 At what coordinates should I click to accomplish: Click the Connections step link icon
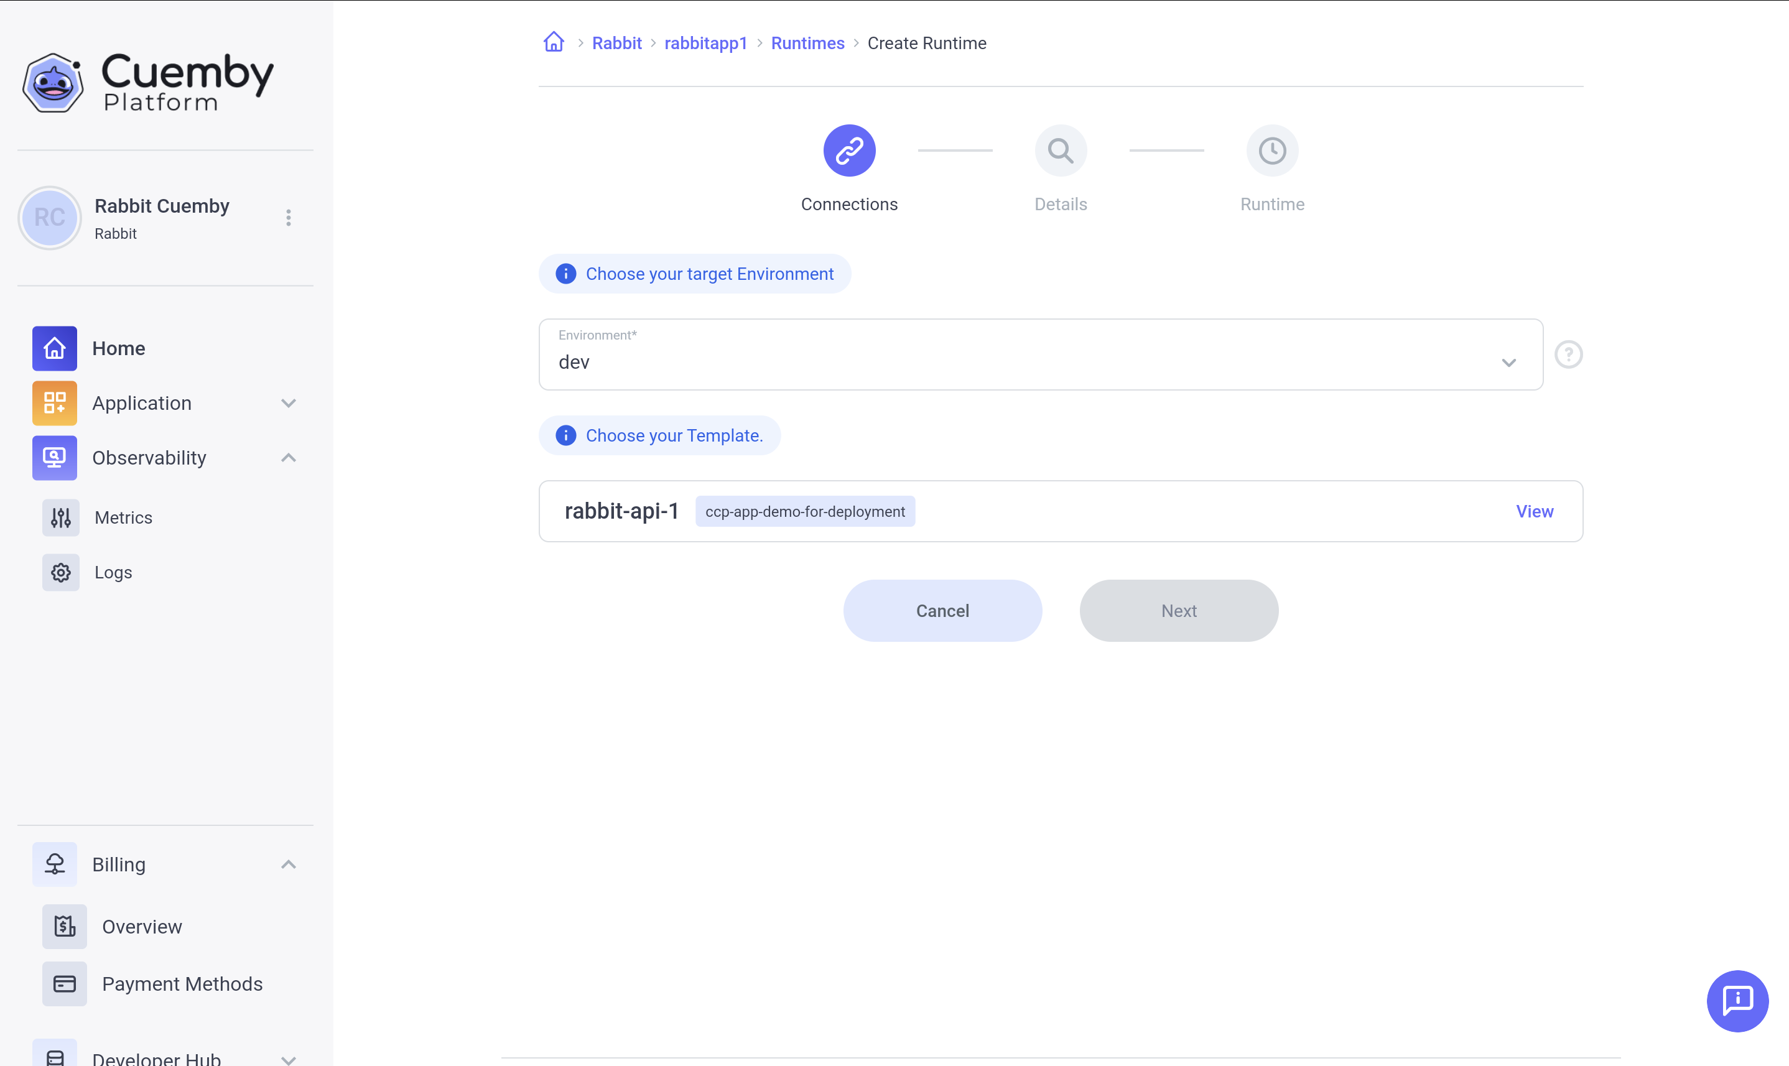tap(848, 151)
